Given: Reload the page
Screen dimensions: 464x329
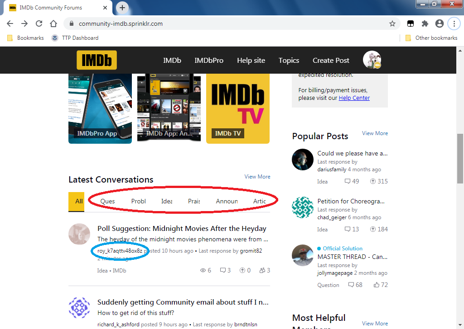Looking at the screenshot, I should [x=39, y=23].
